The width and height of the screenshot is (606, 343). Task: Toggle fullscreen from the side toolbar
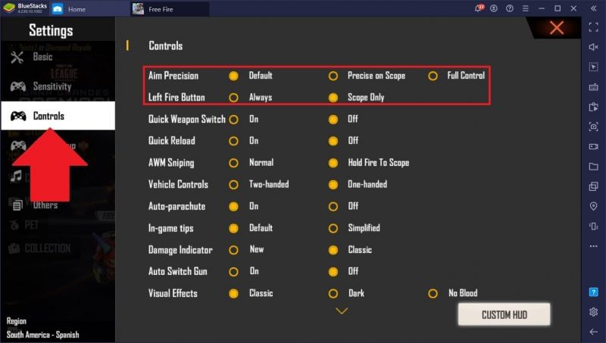click(594, 27)
